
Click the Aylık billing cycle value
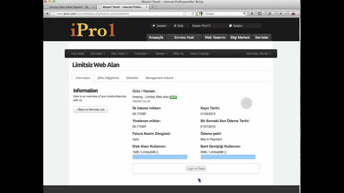[136, 139]
